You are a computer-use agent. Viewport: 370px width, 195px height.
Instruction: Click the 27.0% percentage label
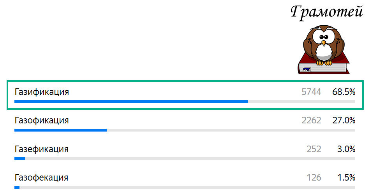pyautogui.click(x=344, y=121)
